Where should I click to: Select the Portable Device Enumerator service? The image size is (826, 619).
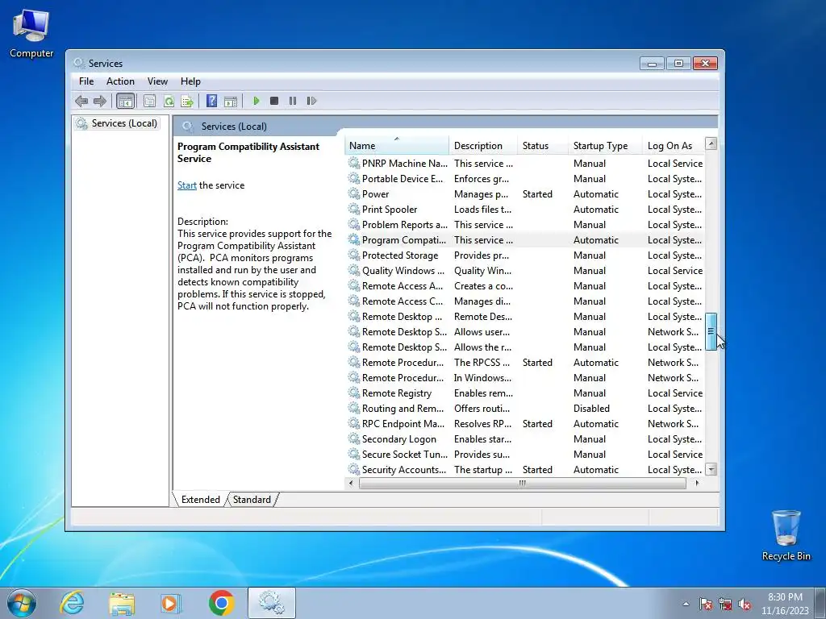(525, 178)
